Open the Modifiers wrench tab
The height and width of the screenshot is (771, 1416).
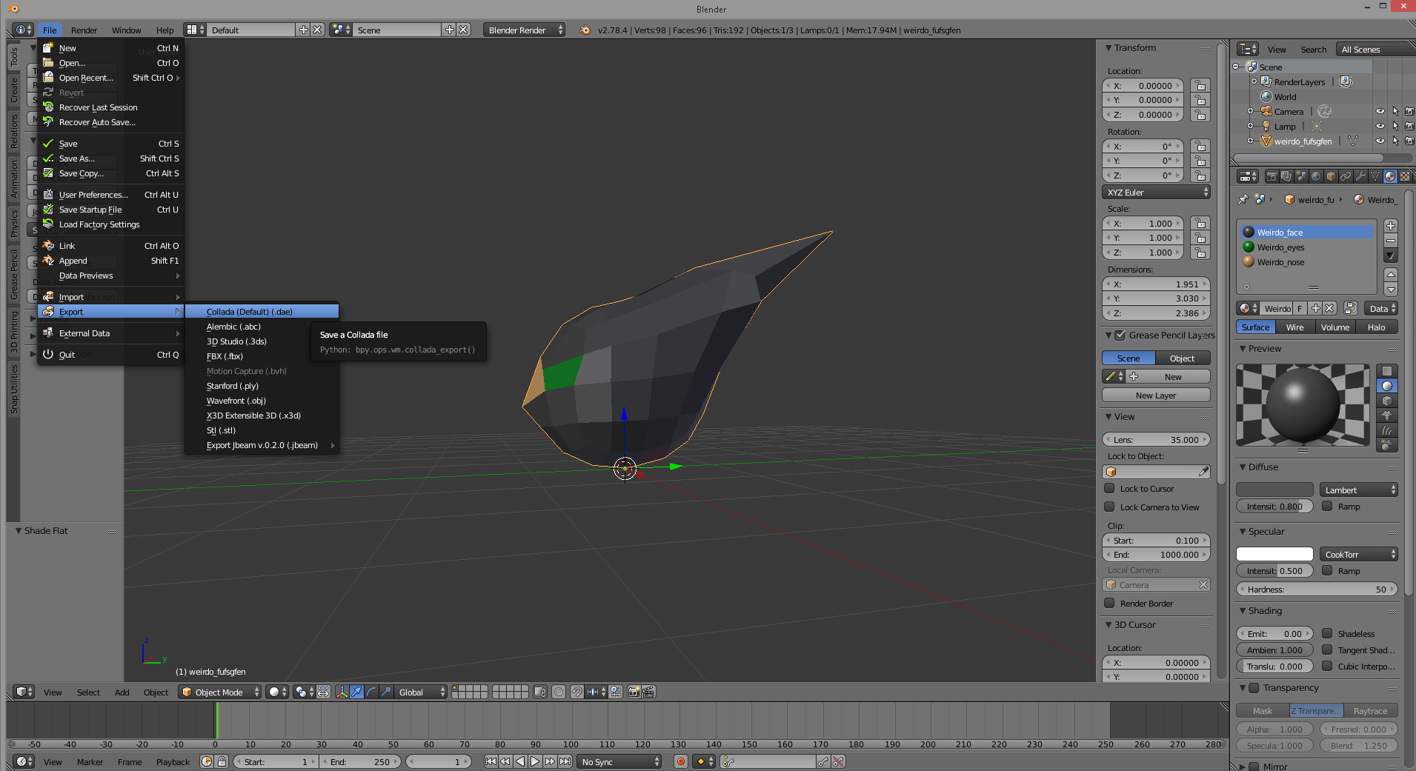(1360, 176)
